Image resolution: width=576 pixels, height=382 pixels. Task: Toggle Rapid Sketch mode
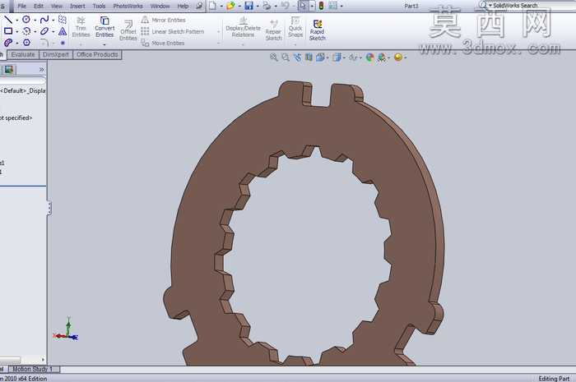tap(318, 30)
